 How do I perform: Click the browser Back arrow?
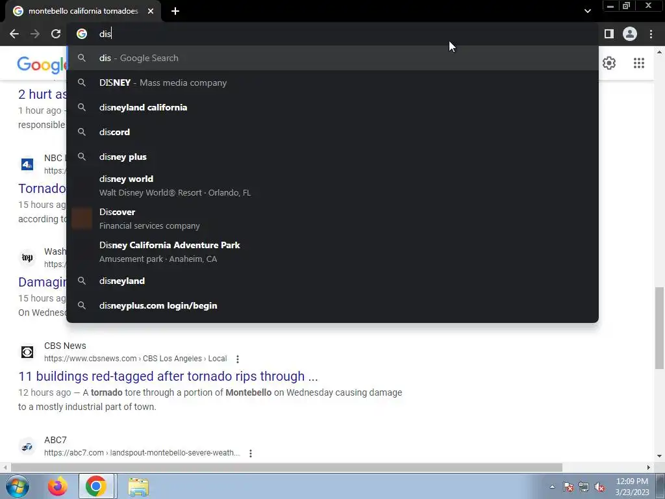(x=14, y=34)
